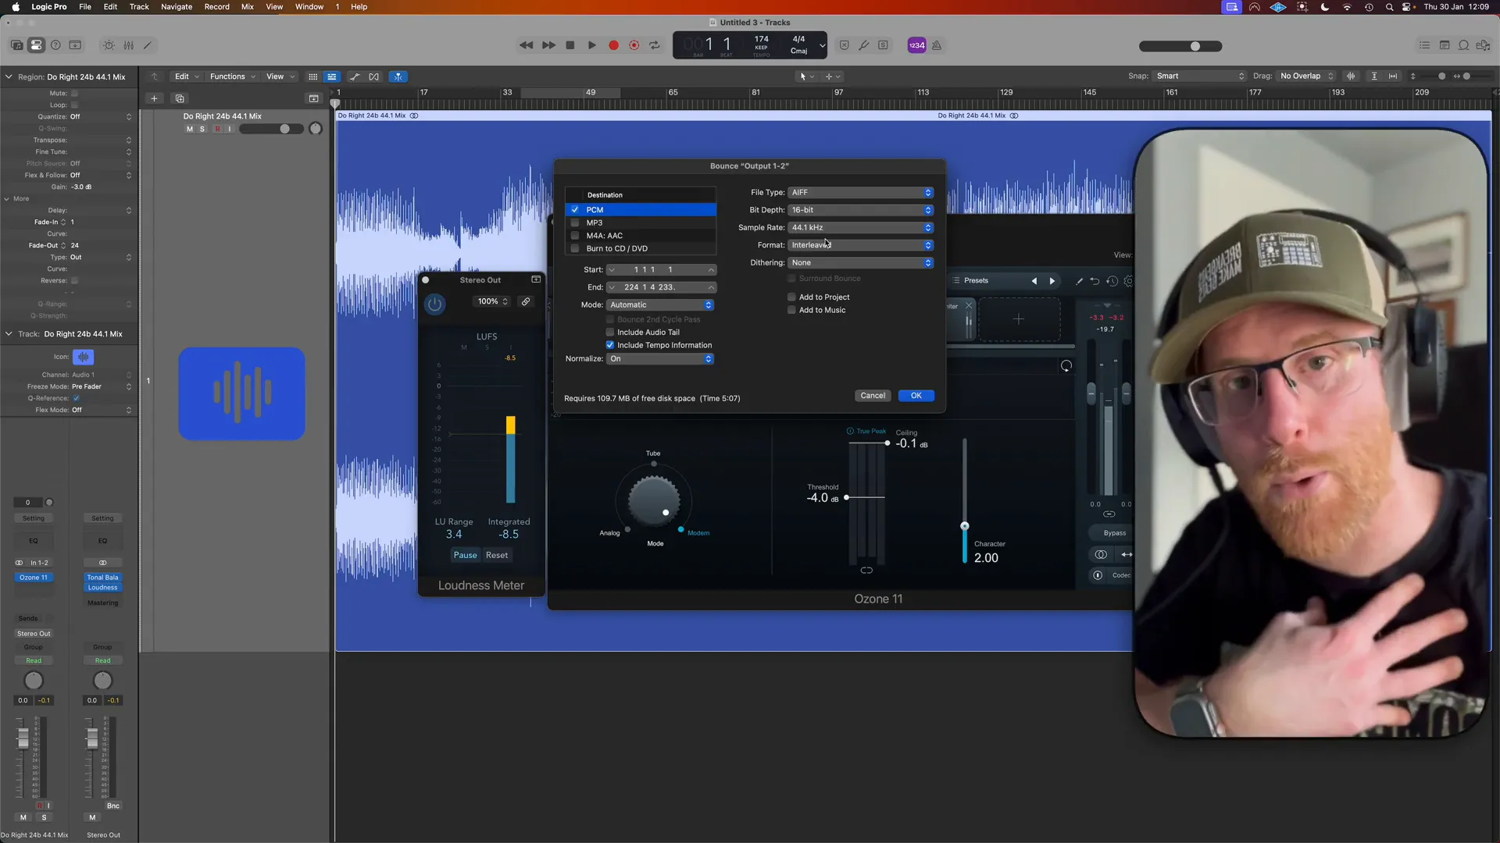The width and height of the screenshot is (1500, 843).
Task: Open Functions menu in Tracks area
Action: [x=232, y=76]
